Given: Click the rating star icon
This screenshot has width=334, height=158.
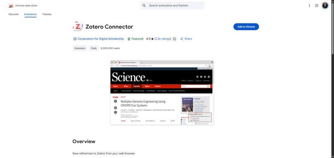Looking at the screenshot, I should pyautogui.click(x=152, y=39).
